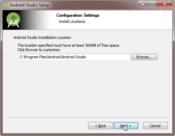Select the 'Configuration Settings' heading
This screenshot has width=175, height=136.
78,15
